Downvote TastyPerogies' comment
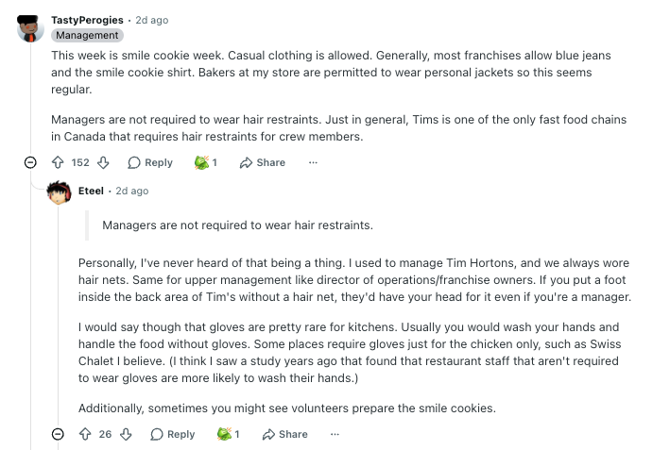The width and height of the screenshot is (670, 450). click(x=103, y=162)
